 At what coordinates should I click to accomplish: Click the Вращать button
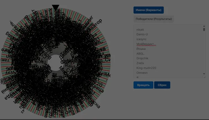coord(143,85)
